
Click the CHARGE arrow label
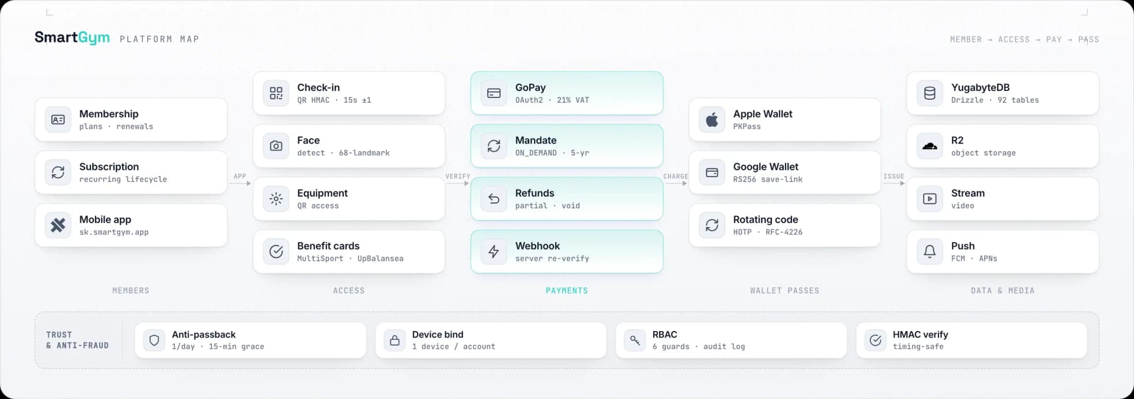click(676, 176)
